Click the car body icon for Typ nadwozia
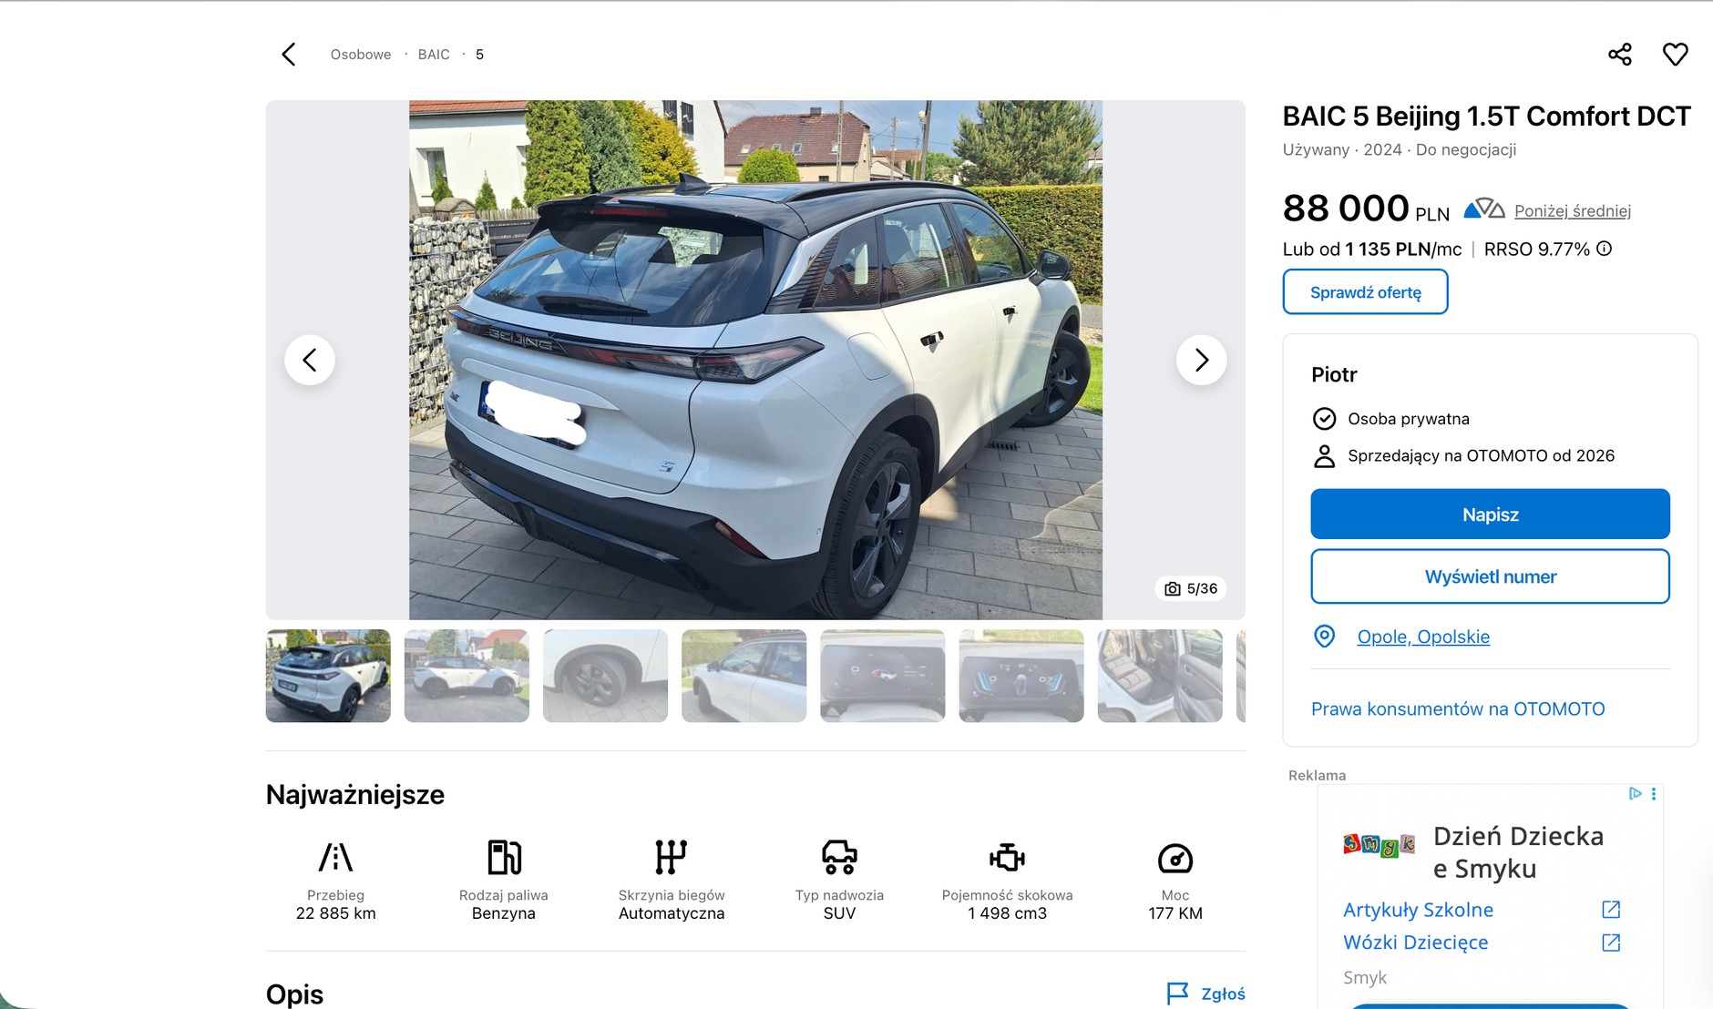 pyautogui.click(x=839, y=857)
